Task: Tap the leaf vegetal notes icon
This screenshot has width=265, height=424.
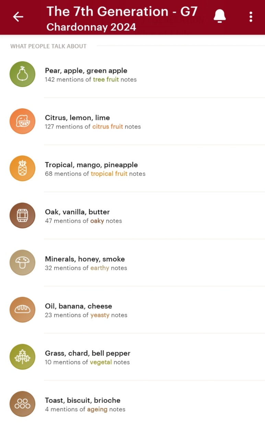Action: coord(22,357)
